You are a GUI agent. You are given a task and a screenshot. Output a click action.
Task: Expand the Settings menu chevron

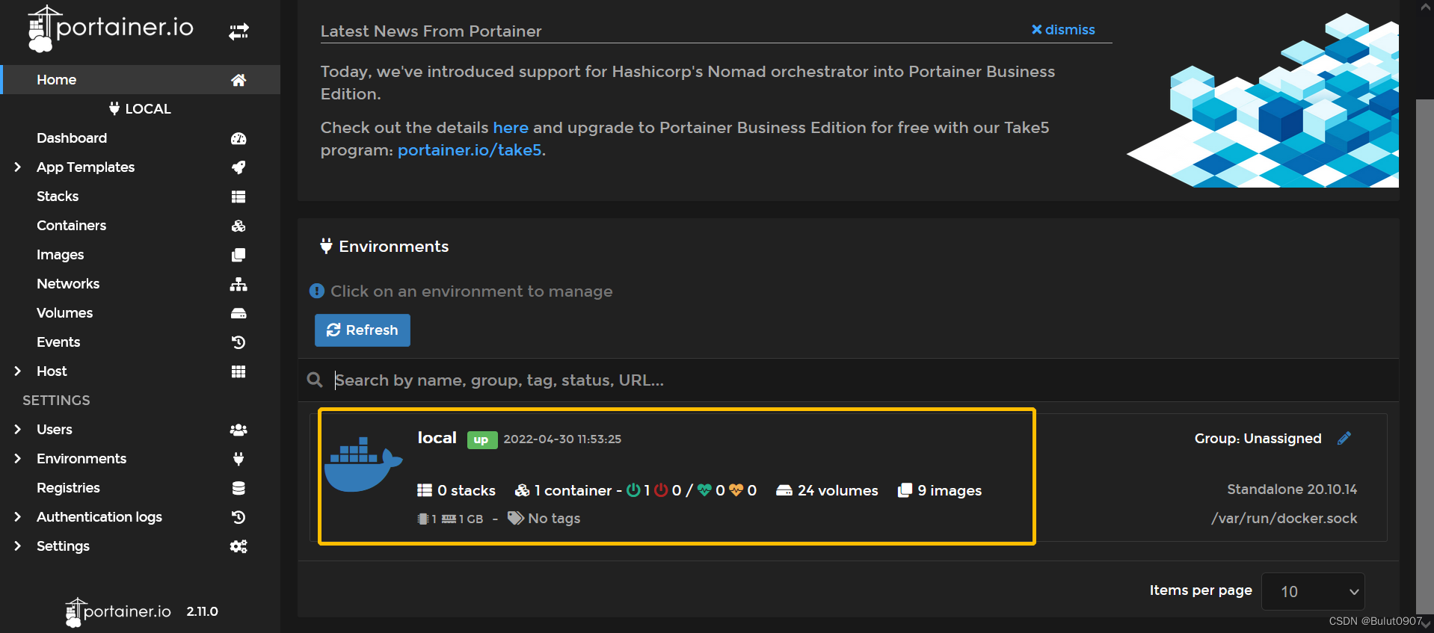pos(17,546)
